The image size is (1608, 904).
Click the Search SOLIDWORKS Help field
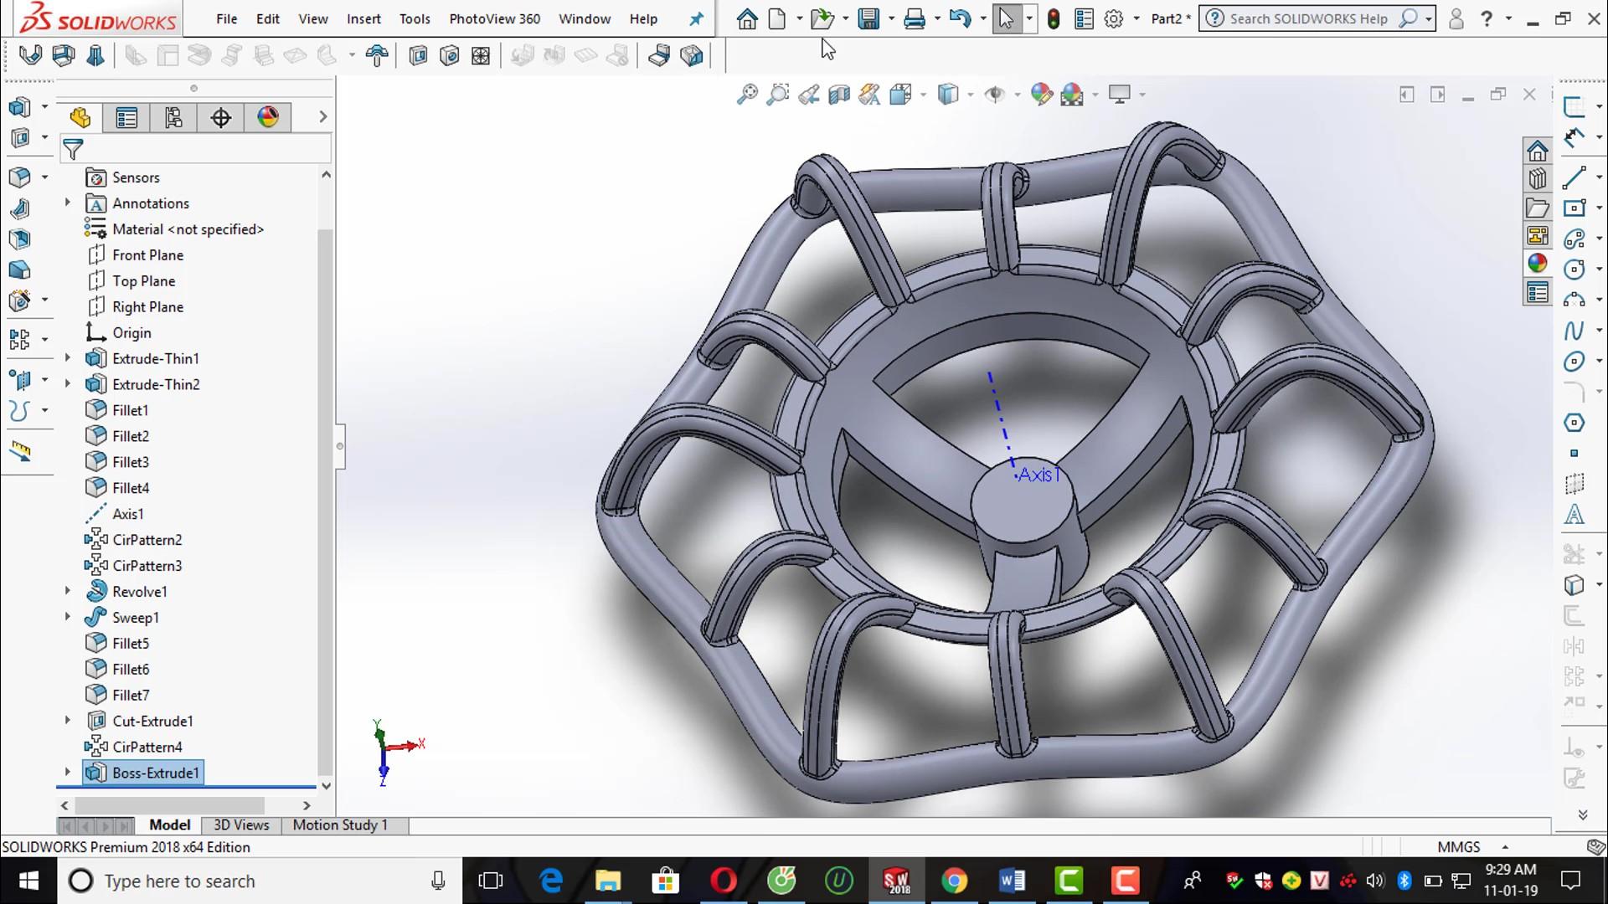pos(1306,18)
